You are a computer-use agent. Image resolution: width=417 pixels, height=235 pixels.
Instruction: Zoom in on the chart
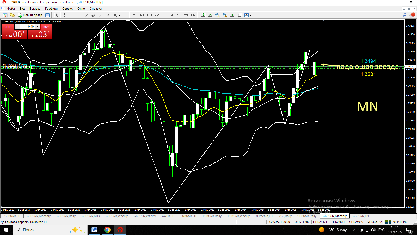click(217, 15)
